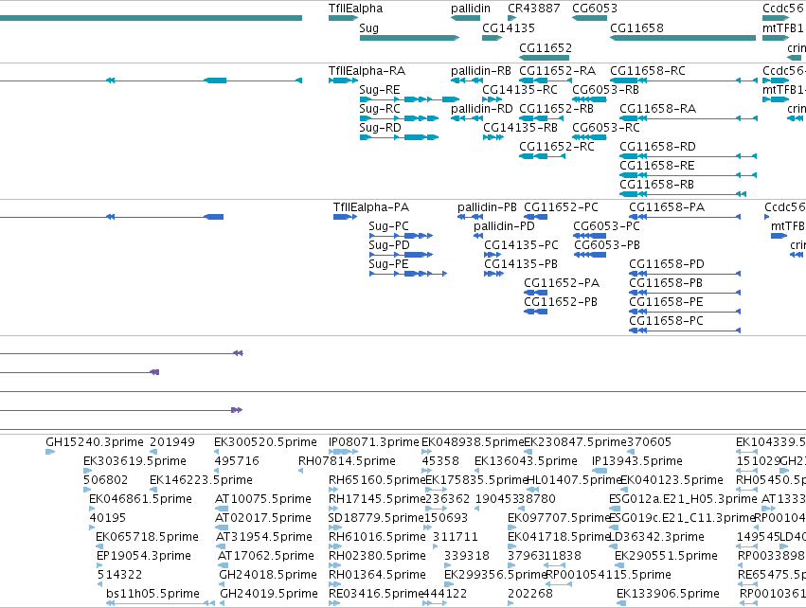Click the pallidin gene label
Image resolution: width=806 pixels, height=608 pixels.
pyautogui.click(x=471, y=9)
